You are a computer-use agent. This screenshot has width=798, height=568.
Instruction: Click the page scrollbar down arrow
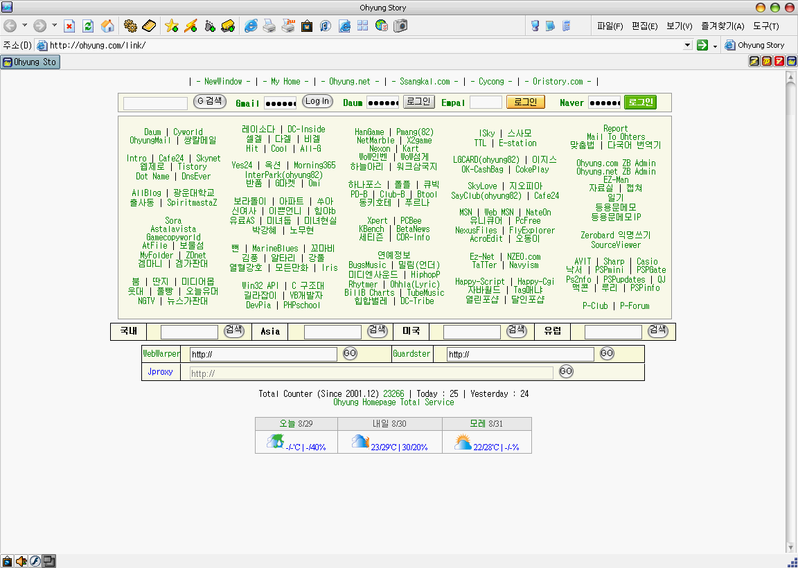click(790, 548)
